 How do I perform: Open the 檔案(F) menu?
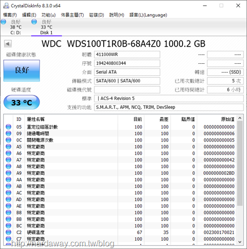pos(10,15)
